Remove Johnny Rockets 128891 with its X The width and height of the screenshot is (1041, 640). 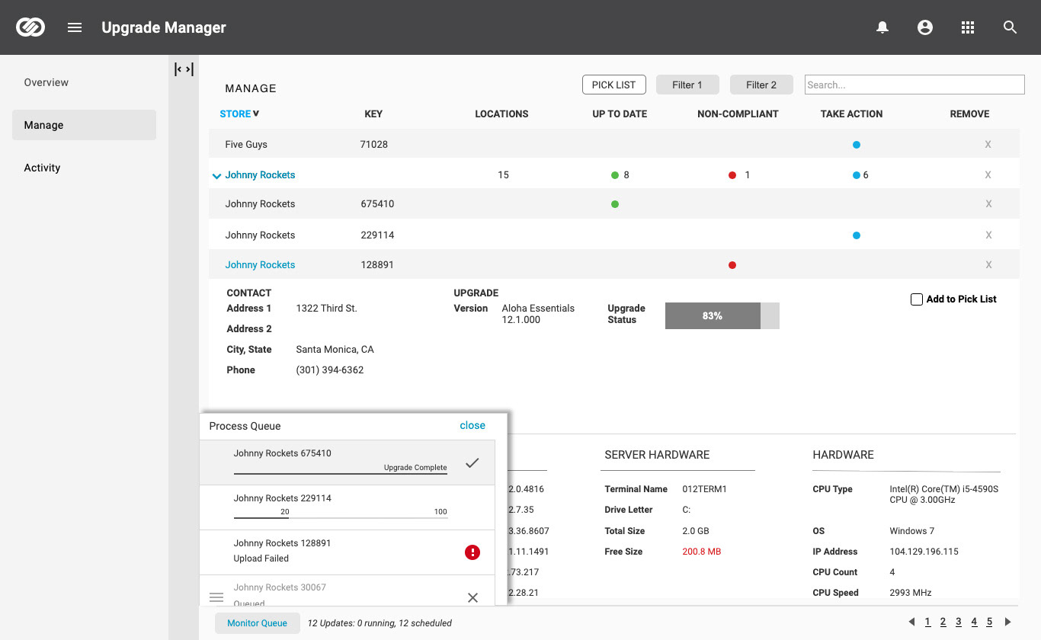(988, 265)
